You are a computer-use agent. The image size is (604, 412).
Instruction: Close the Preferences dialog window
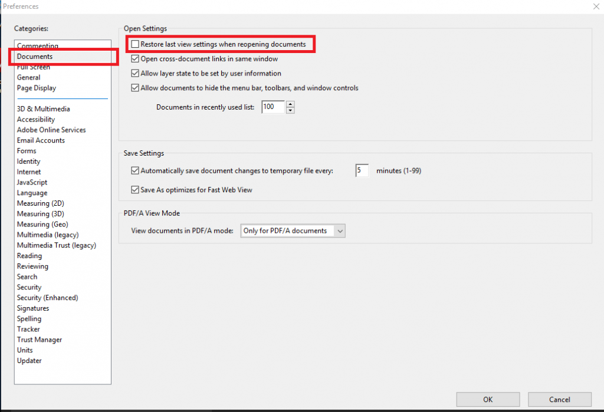pos(595,6)
